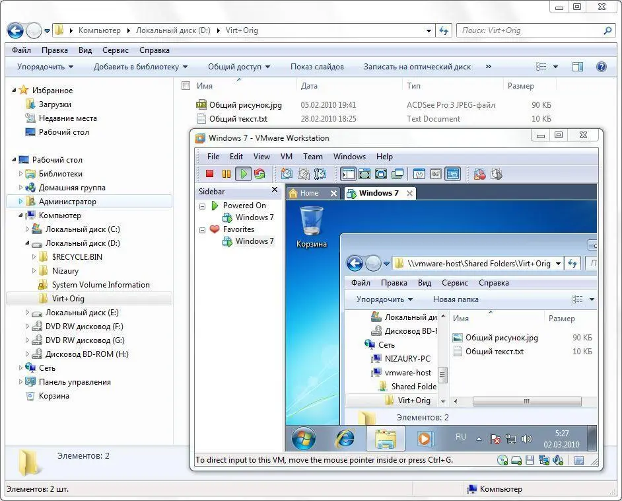Click the sound device icon in VMware status bar
The image size is (622, 501).
click(558, 460)
